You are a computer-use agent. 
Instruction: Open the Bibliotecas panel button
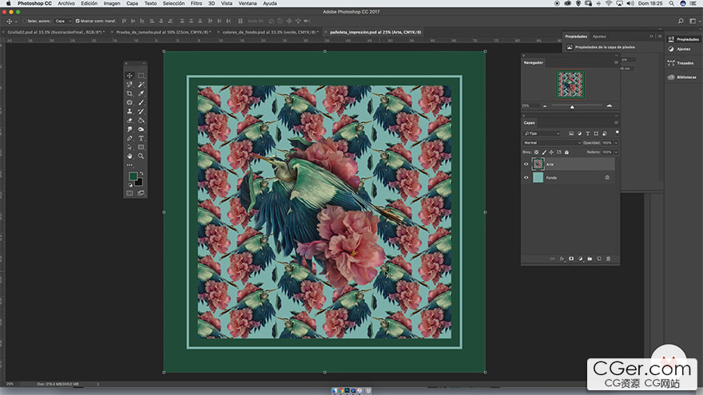[x=682, y=77]
